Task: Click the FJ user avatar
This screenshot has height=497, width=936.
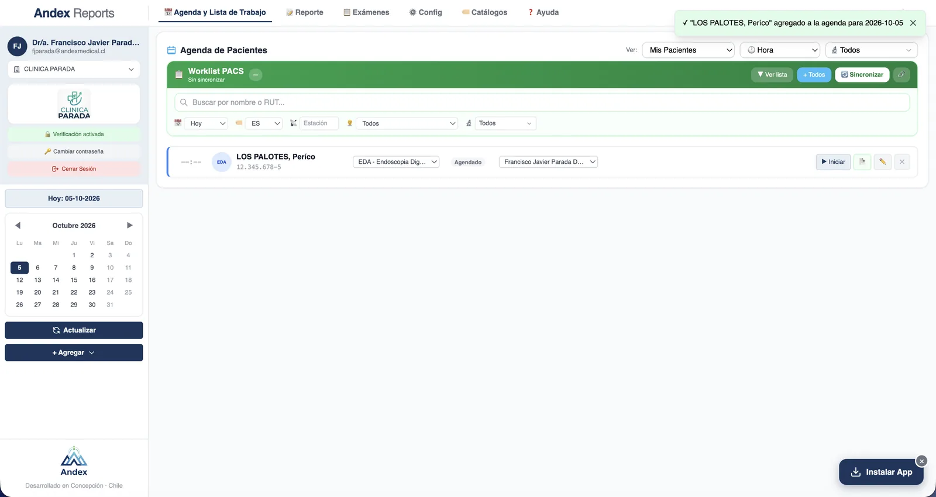Action: click(17, 46)
